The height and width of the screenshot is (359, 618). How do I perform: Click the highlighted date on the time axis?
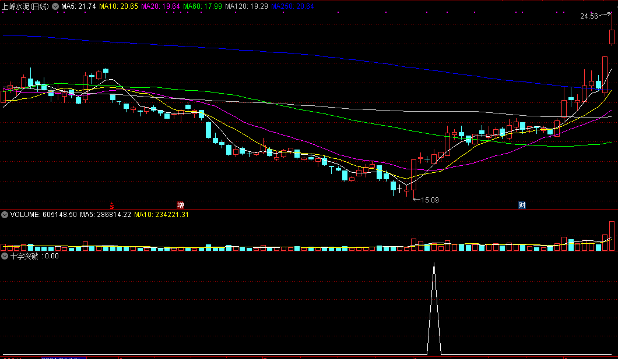click(64, 358)
